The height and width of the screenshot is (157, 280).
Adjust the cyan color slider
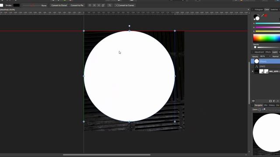267,23
